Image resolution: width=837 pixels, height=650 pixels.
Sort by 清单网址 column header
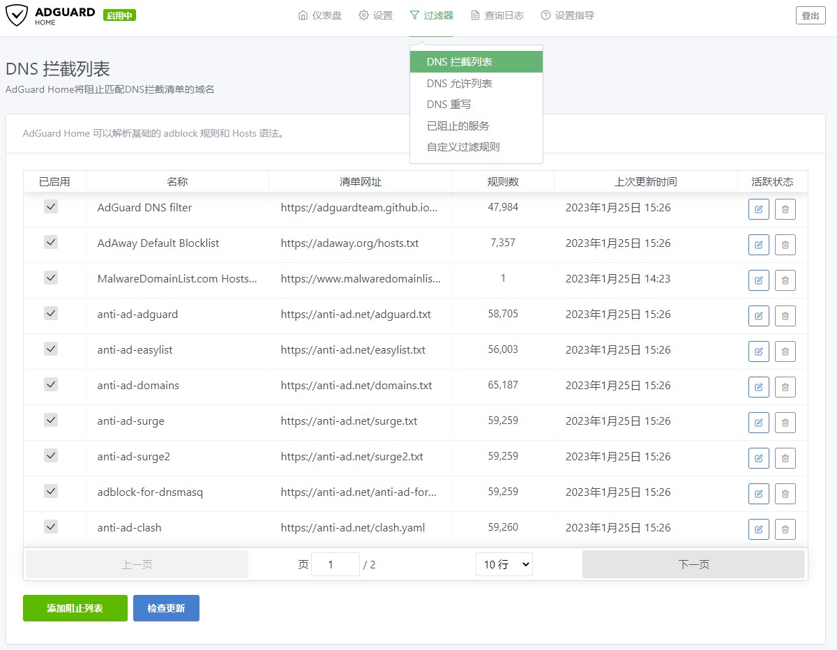point(361,181)
